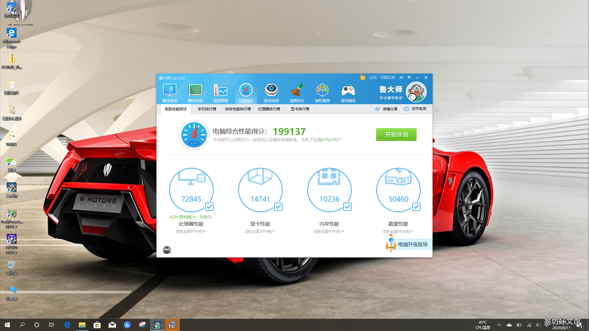Select the 性能测试 performance test module

click(x=246, y=93)
